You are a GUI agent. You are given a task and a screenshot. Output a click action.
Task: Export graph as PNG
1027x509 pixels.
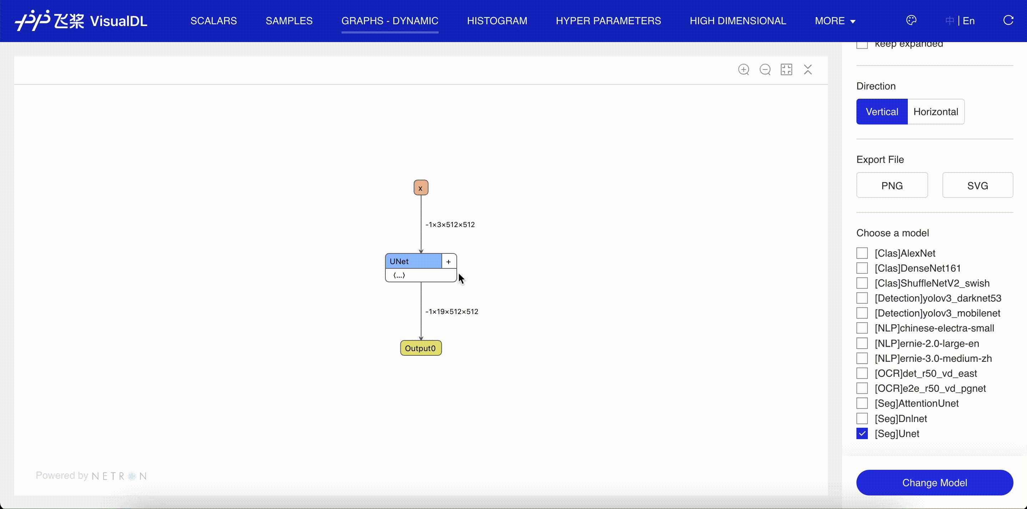click(892, 186)
